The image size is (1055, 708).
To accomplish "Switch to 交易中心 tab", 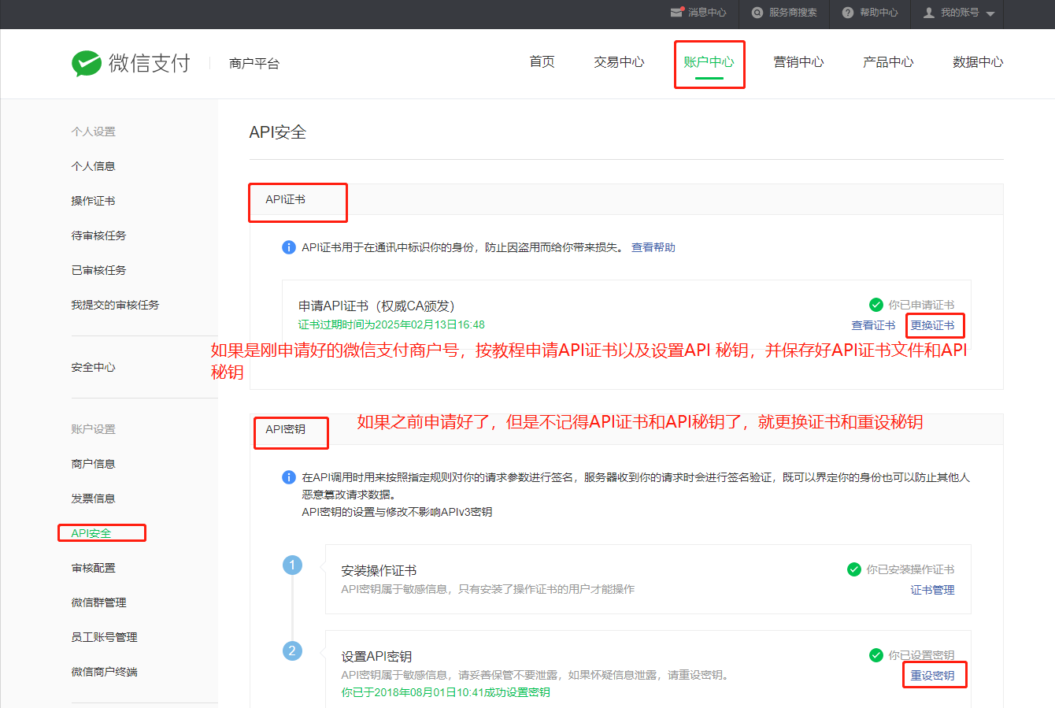I will click(x=619, y=62).
